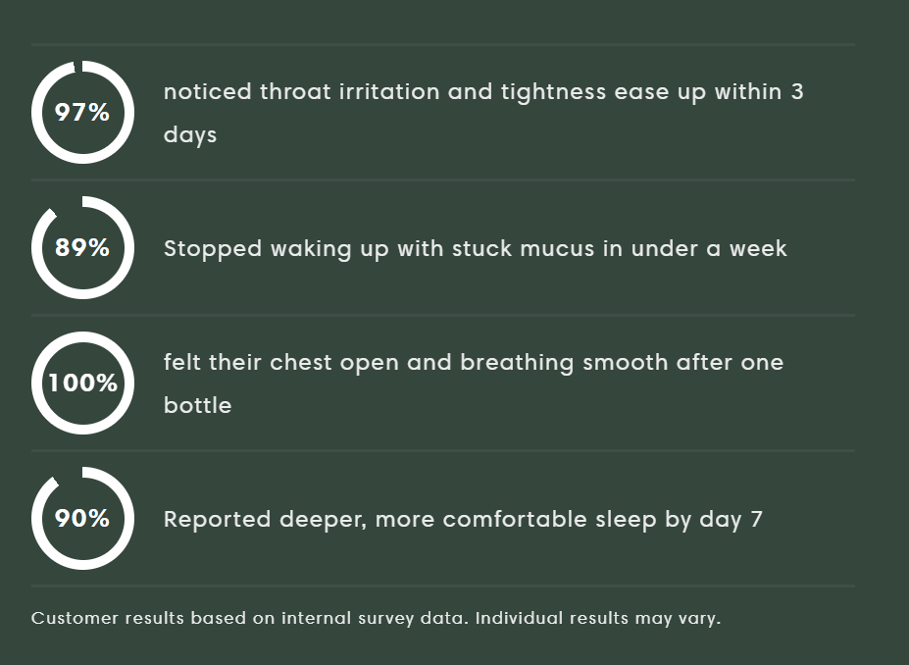Viewport: 909px width, 665px height.
Task: Click the word "days" under throat statement
Action: (x=190, y=135)
